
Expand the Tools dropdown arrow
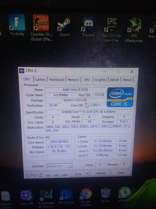point(88,173)
